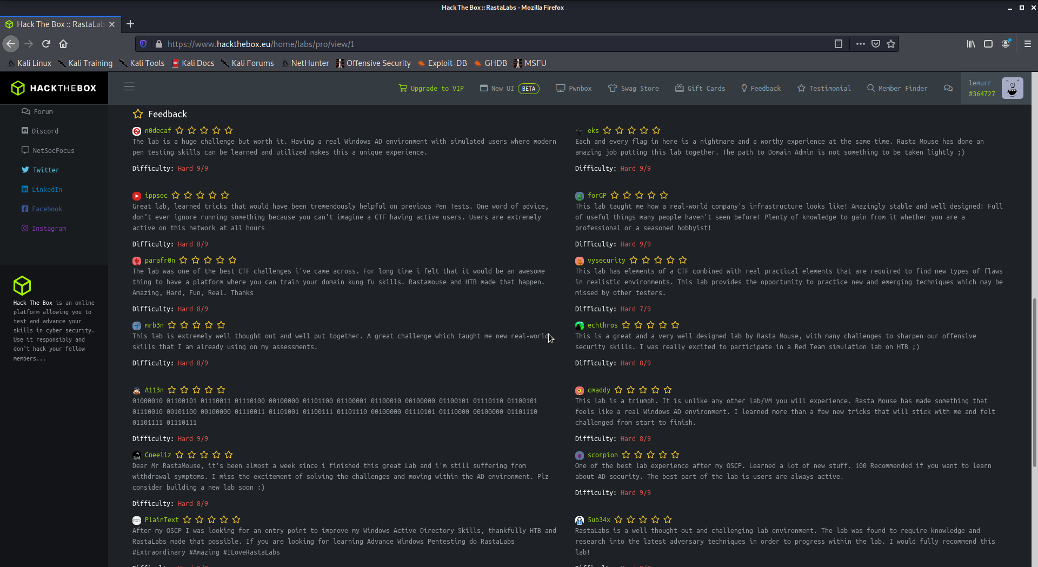Image resolution: width=1038 pixels, height=567 pixels.
Task: Open scorpion's profile
Action: click(x=602, y=455)
